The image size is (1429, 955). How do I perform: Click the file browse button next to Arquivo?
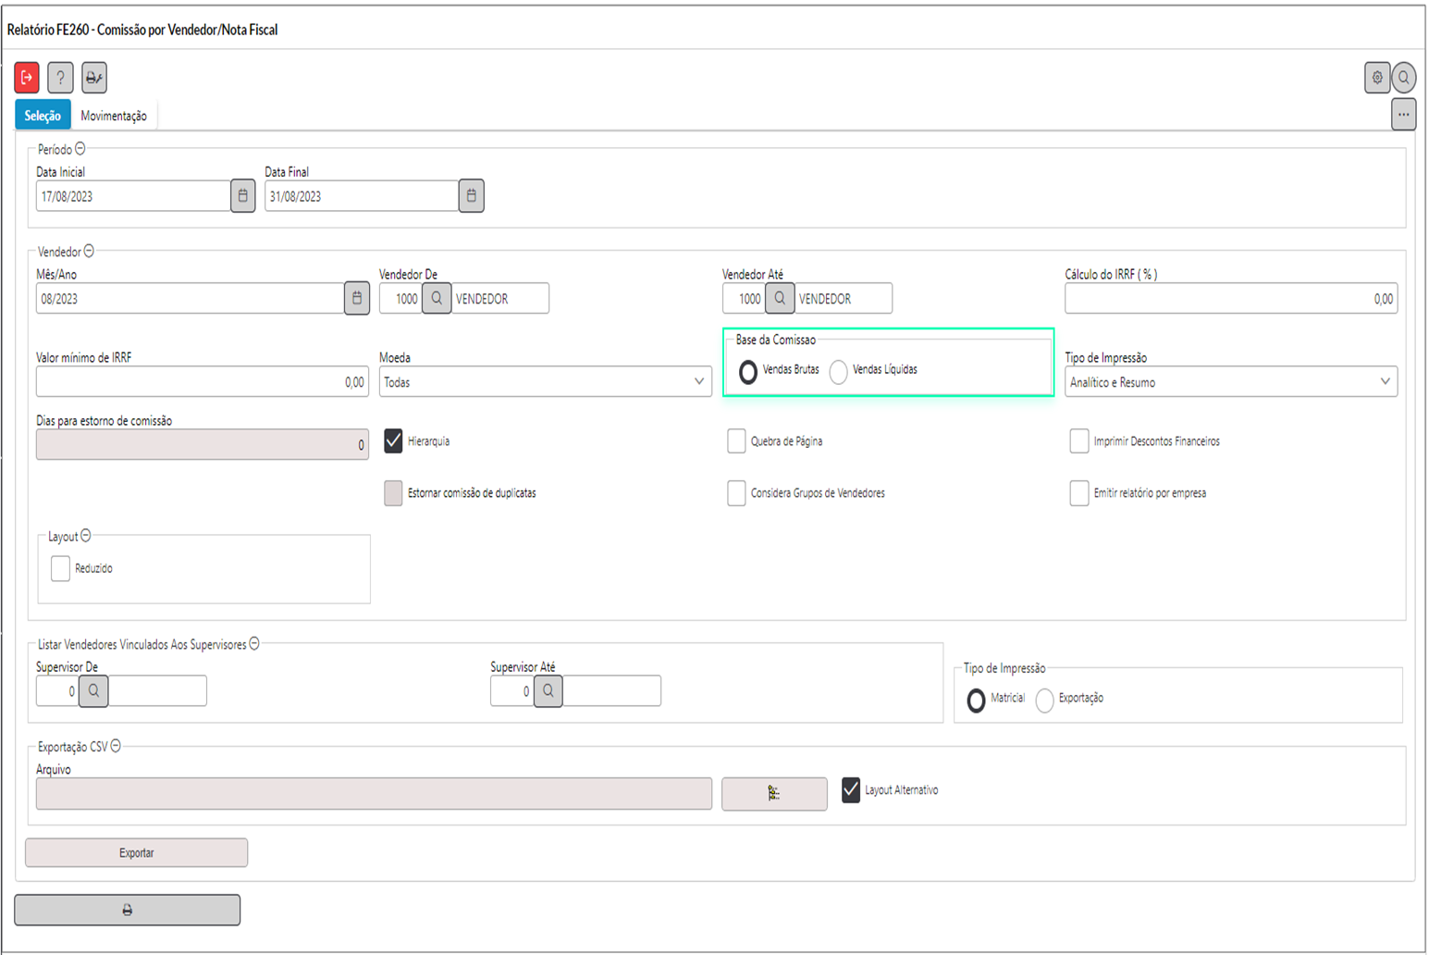tap(774, 794)
